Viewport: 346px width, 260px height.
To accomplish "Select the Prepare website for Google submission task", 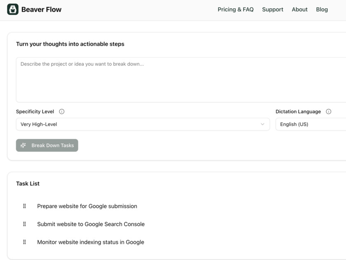I will pos(87,206).
